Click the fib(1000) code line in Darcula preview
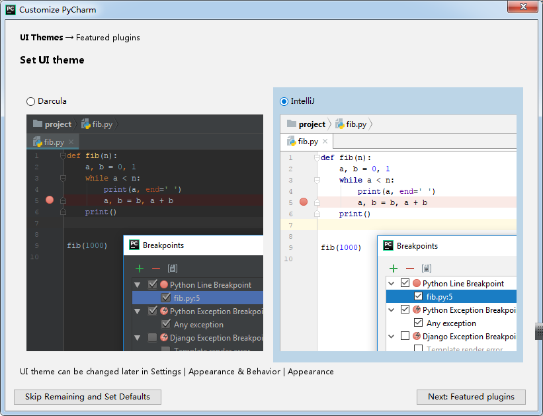This screenshot has height=416, width=543. (x=87, y=245)
